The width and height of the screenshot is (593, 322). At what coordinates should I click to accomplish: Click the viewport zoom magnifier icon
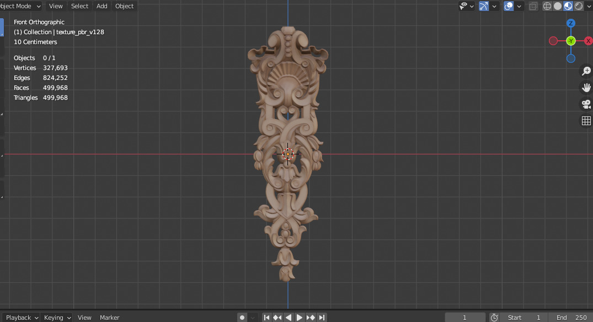(x=586, y=71)
